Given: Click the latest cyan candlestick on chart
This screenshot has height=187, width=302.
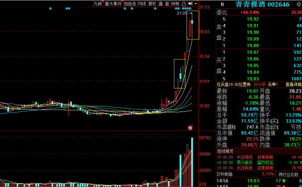Looking at the screenshot, I should (192, 22).
